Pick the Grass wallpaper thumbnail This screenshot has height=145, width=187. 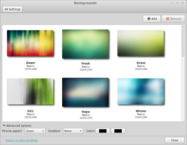[x=141, y=43]
